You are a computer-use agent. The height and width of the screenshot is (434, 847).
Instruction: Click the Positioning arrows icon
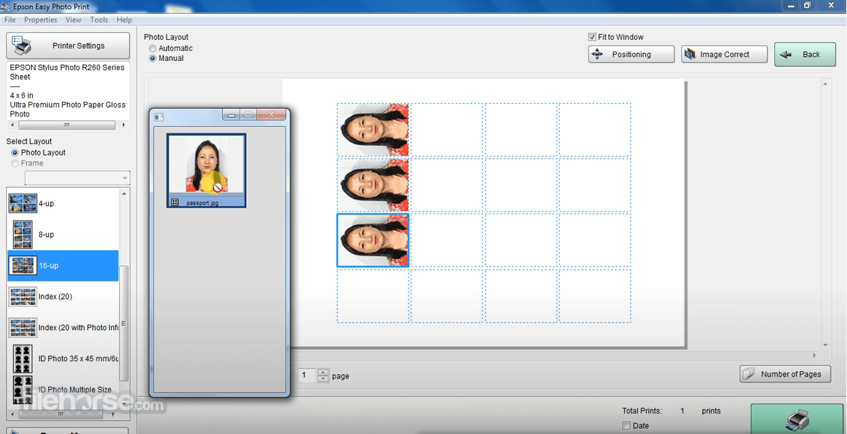(x=598, y=54)
